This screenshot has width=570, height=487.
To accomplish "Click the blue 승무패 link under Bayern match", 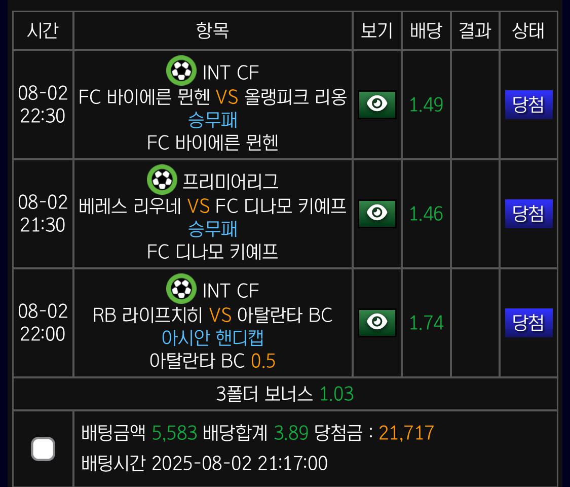I will click(x=213, y=120).
